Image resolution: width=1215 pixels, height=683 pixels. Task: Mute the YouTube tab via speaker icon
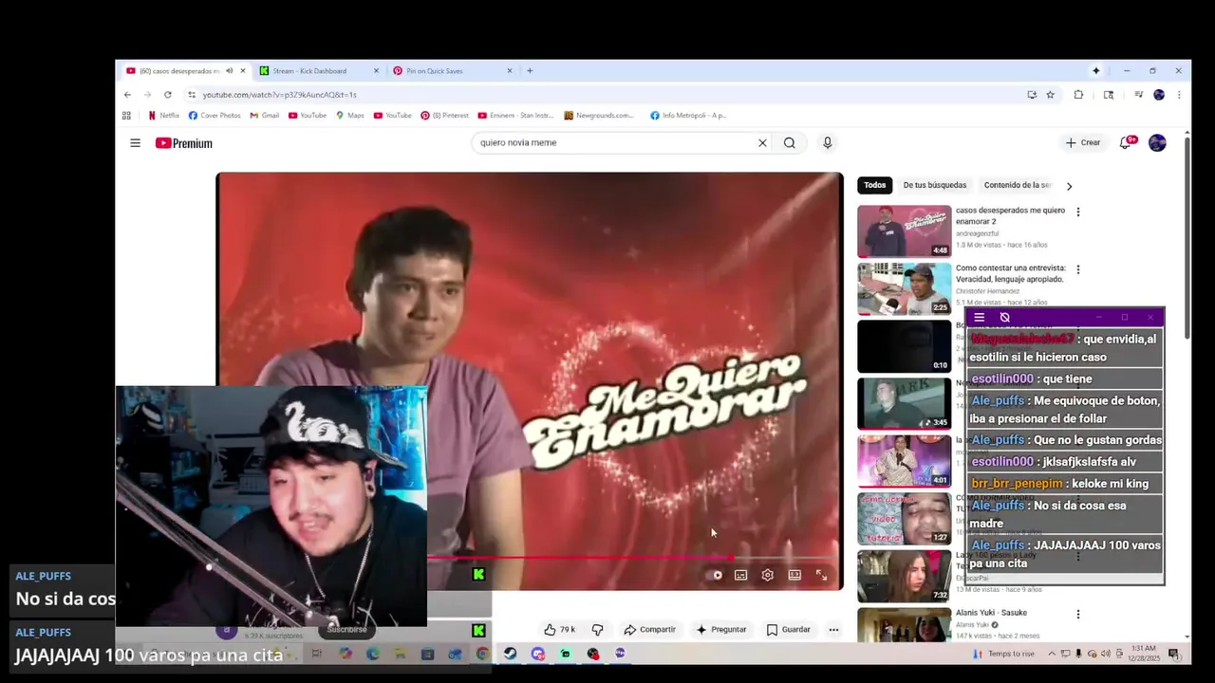pos(229,71)
